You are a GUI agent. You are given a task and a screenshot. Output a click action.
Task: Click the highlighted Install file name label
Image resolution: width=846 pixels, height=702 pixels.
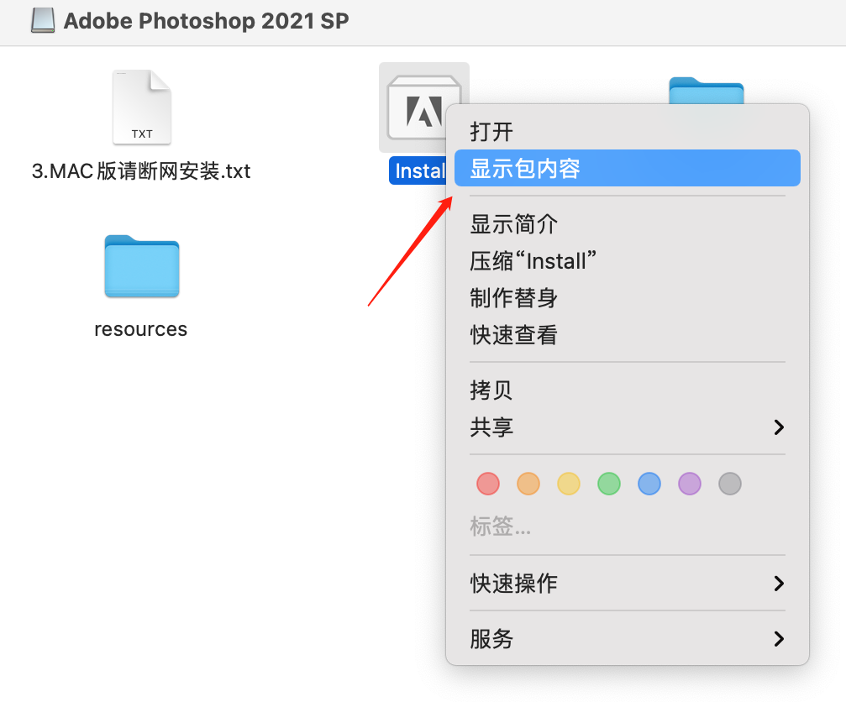tap(419, 171)
